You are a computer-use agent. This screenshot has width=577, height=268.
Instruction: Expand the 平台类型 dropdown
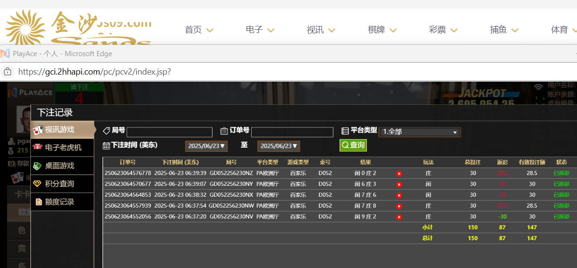pyautogui.click(x=420, y=132)
